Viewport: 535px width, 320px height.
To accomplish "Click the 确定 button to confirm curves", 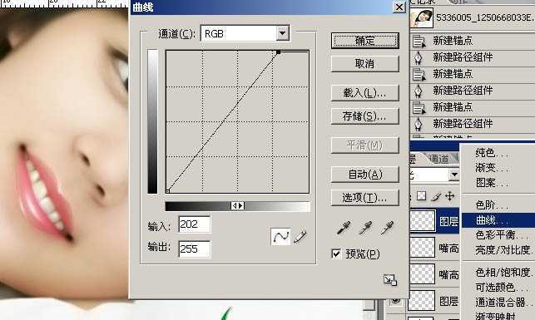I will pyautogui.click(x=364, y=41).
